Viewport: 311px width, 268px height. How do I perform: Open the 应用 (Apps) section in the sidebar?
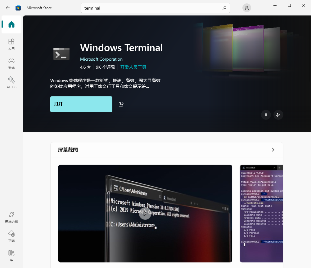11,44
